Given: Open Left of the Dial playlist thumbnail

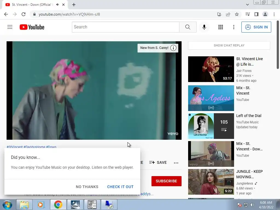Looking at the screenshot, I should click(211, 126).
